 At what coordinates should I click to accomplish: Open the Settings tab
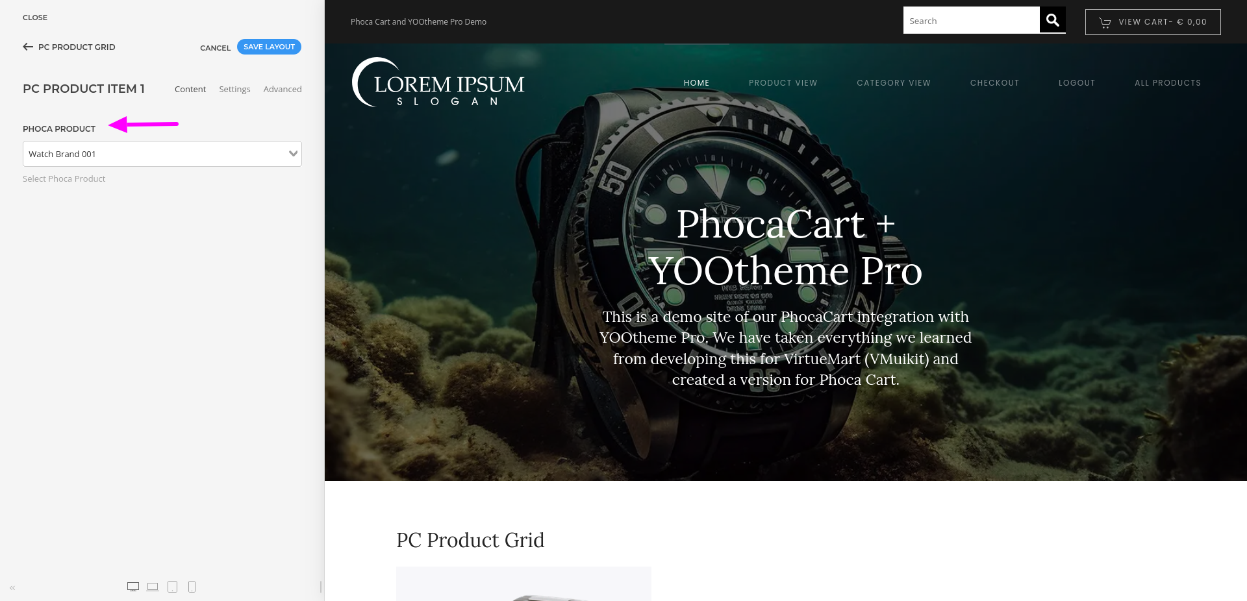coord(234,89)
